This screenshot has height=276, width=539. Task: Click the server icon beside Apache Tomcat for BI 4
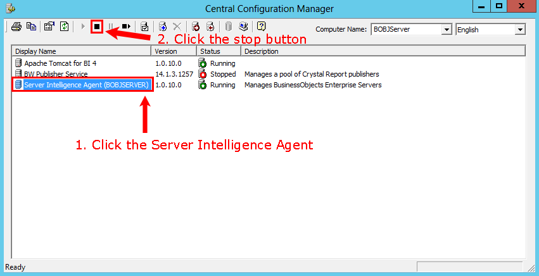click(18, 63)
